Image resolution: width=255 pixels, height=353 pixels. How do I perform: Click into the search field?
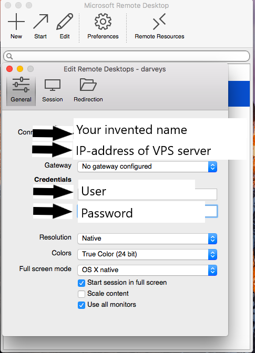tap(127, 56)
